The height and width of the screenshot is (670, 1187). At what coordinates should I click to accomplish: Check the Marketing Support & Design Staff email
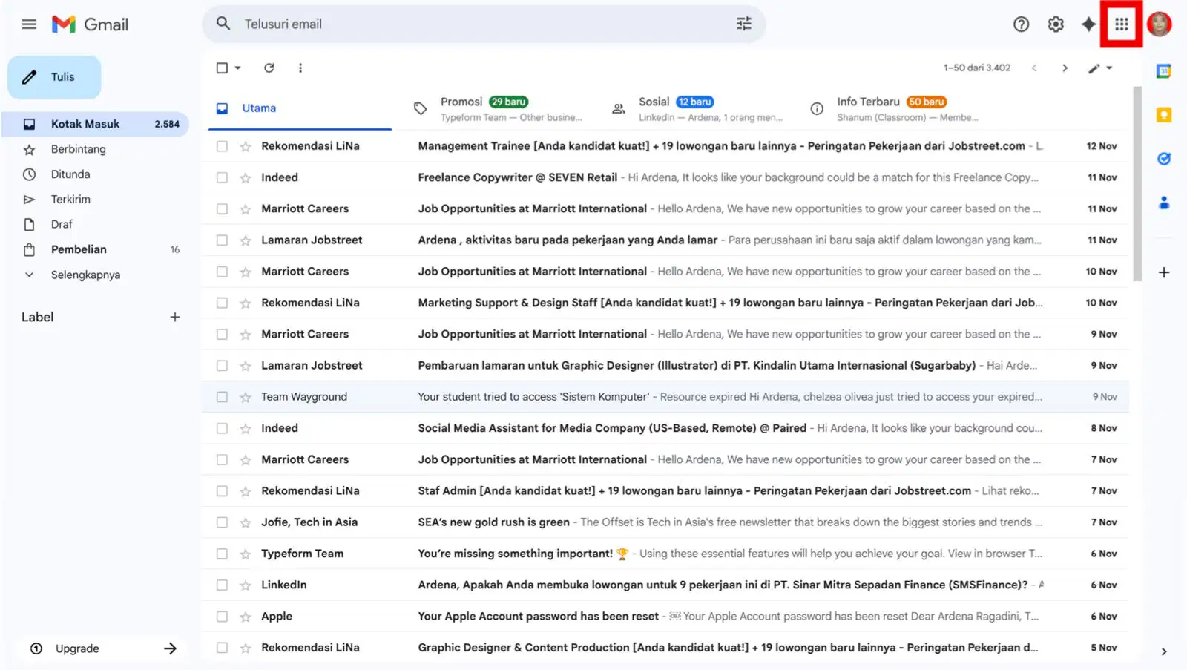tap(222, 303)
